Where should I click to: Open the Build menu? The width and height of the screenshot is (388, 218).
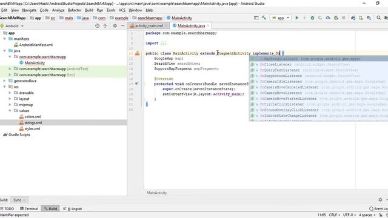pos(89,10)
